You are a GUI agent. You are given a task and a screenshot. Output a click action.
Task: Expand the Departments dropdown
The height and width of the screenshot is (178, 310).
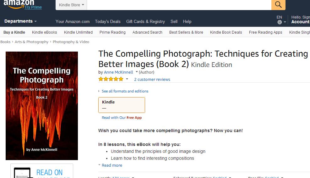point(20,21)
